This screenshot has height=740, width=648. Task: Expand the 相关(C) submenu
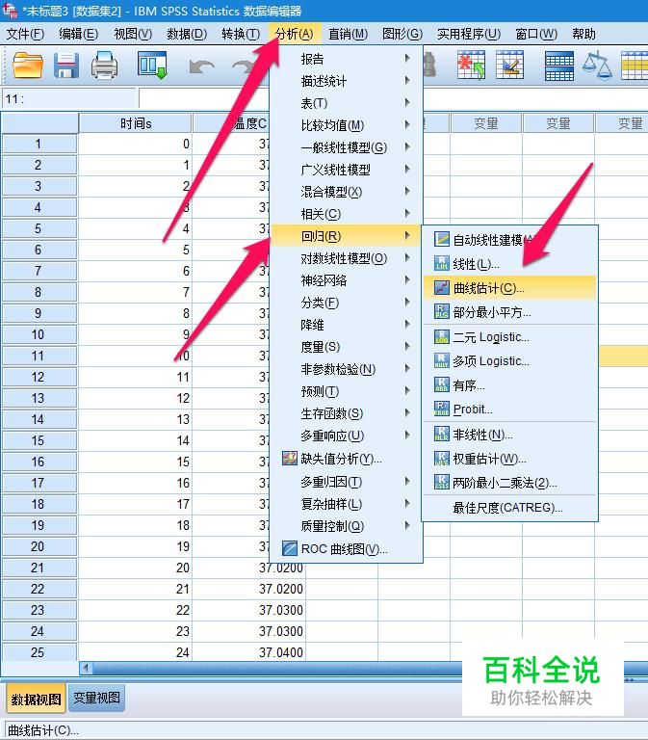[347, 214]
